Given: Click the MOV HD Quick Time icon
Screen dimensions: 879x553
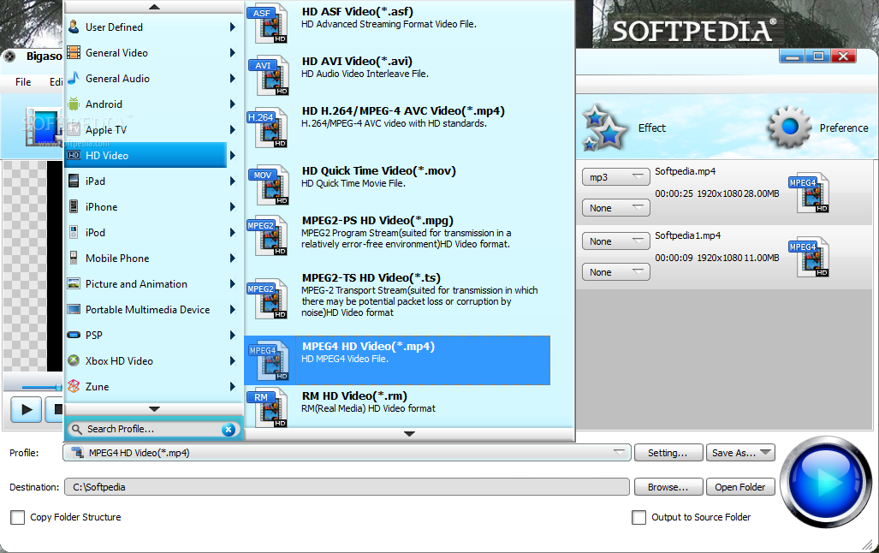Looking at the screenshot, I should (269, 187).
